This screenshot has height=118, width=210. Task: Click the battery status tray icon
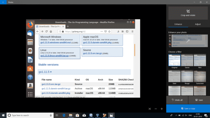click(x=180, y=115)
